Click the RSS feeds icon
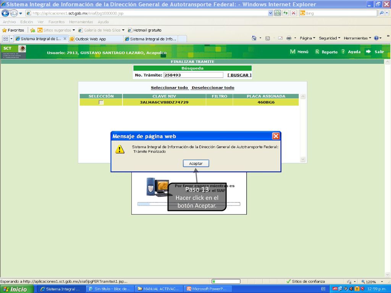 268,38
